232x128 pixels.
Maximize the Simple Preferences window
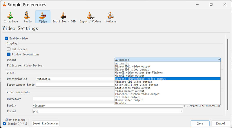211,4
